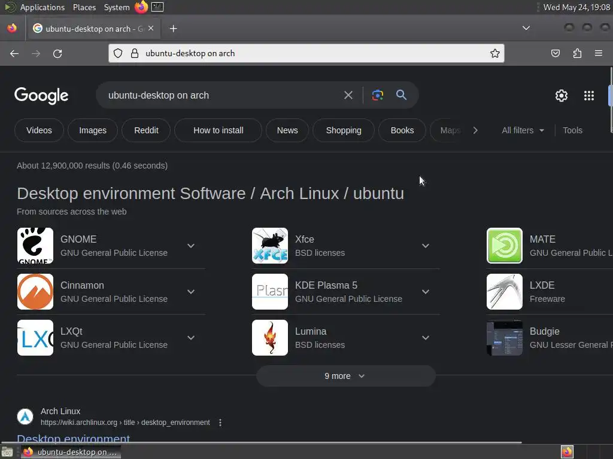
Task: Open the Google apps grid
Action: point(589,96)
